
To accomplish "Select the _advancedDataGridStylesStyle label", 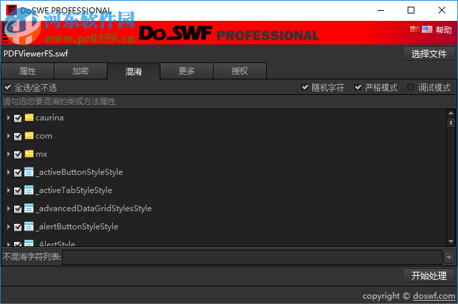I will tap(94, 208).
